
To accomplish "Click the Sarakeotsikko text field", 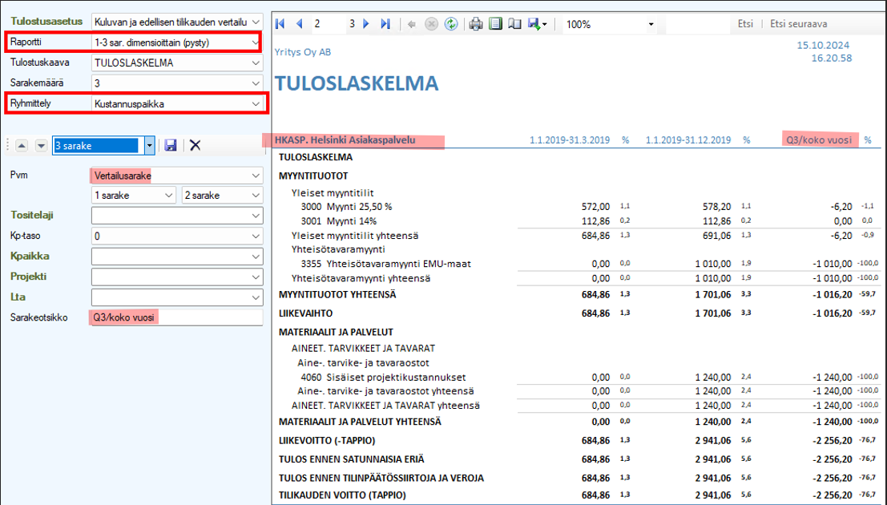I will pyautogui.click(x=176, y=317).
